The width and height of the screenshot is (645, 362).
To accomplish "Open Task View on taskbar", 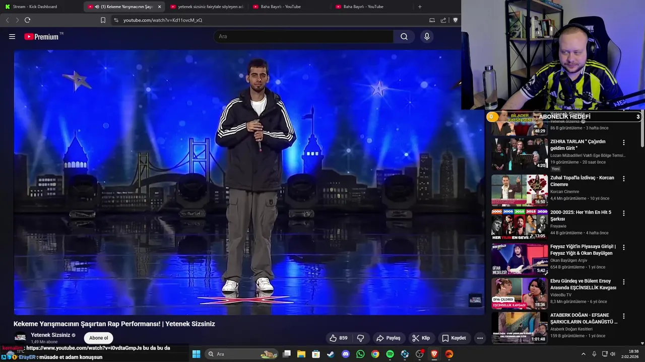I will [287, 354].
